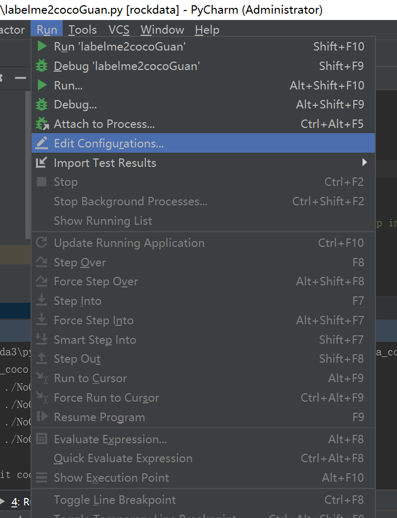Select Evaluate Expression... entry

coord(110,439)
